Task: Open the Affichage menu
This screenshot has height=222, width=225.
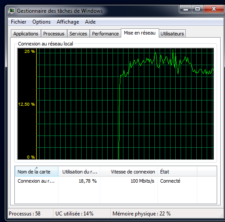Action: coord(68,22)
